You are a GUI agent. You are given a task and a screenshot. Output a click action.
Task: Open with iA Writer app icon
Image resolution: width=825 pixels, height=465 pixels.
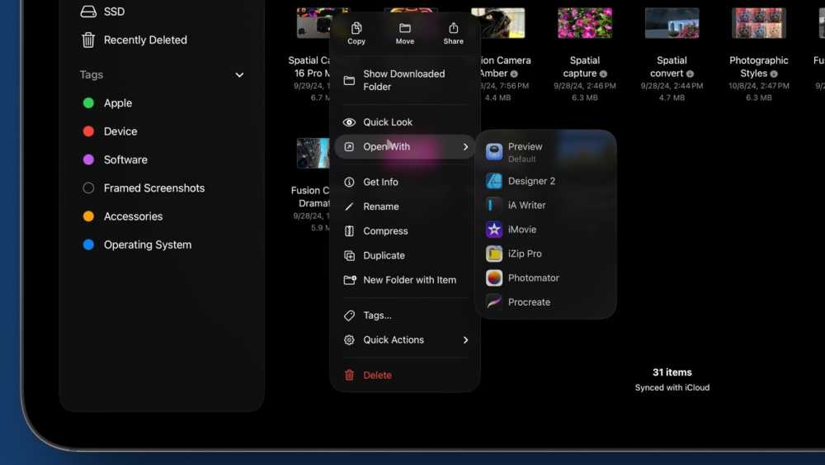(x=494, y=206)
